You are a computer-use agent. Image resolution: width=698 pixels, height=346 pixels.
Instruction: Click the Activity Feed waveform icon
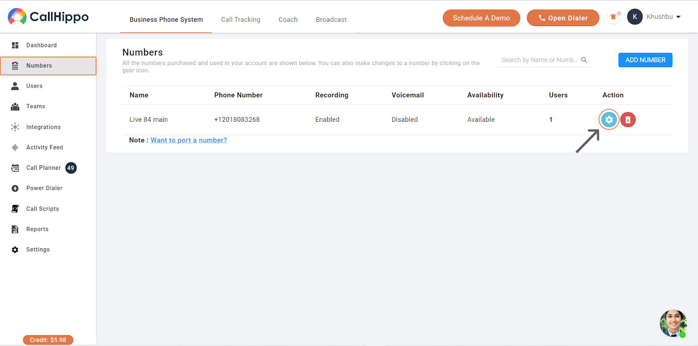click(15, 147)
